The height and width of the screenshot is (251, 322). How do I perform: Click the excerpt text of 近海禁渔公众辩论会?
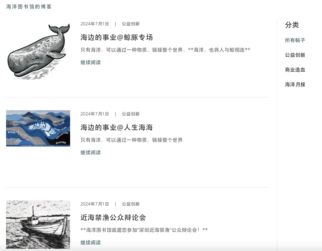point(144,230)
